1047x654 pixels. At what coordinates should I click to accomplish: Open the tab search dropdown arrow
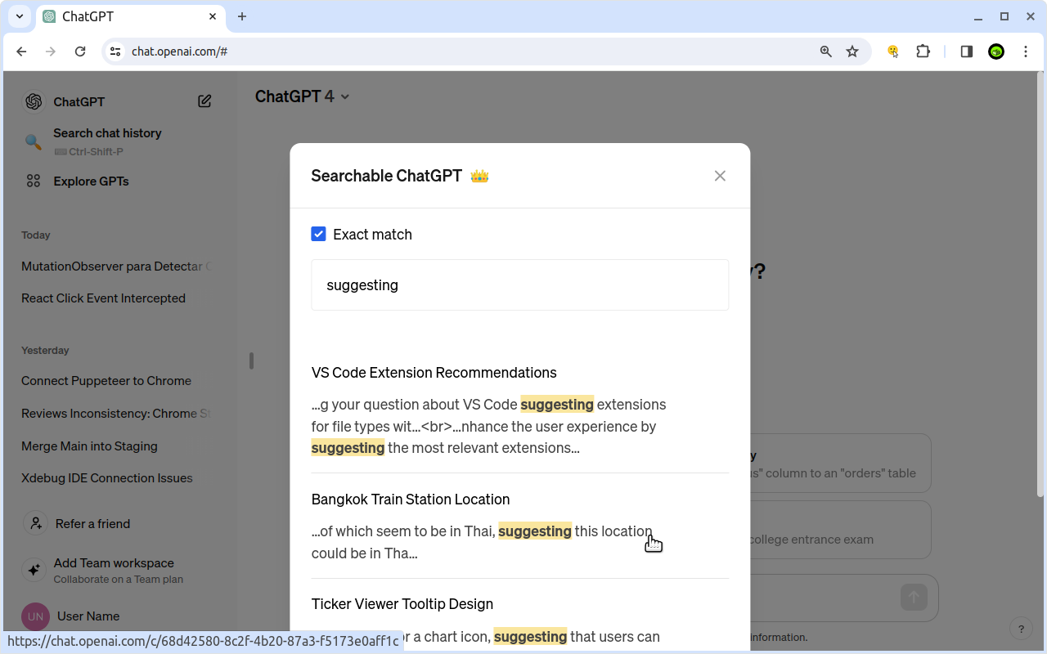20,16
